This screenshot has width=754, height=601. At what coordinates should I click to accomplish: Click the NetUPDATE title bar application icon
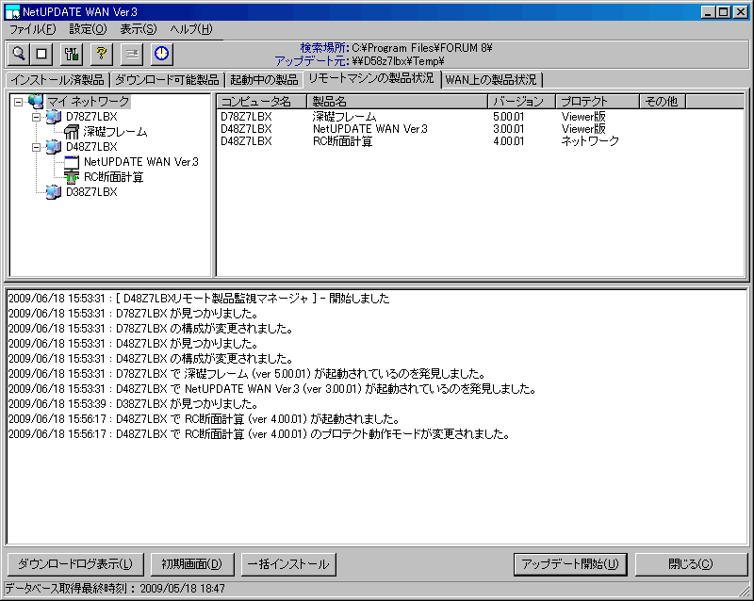[12, 12]
